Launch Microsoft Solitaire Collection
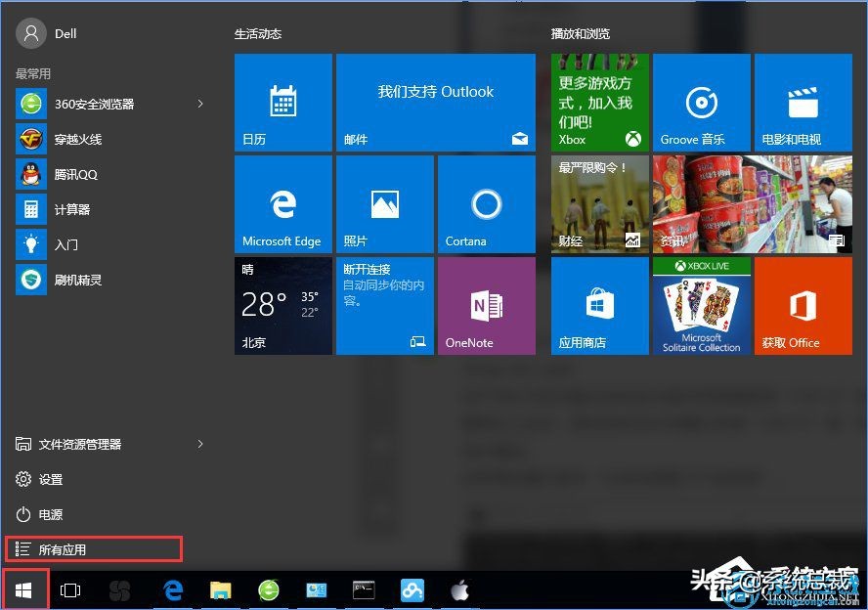This screenshot has height=610, width=868. click(x=701, y=305)
